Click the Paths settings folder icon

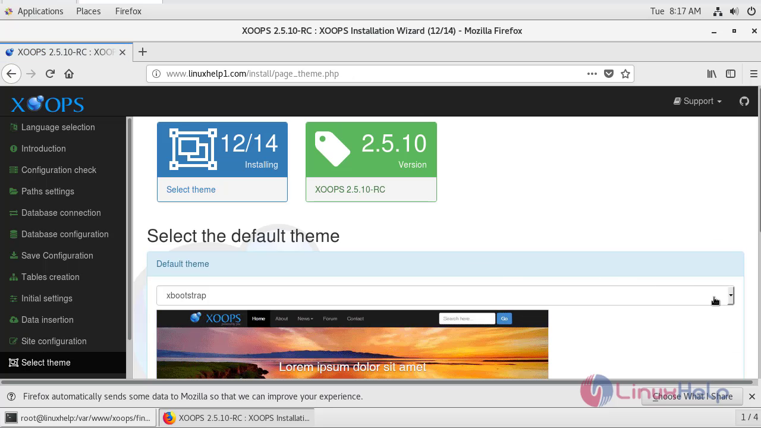(14, 191)
